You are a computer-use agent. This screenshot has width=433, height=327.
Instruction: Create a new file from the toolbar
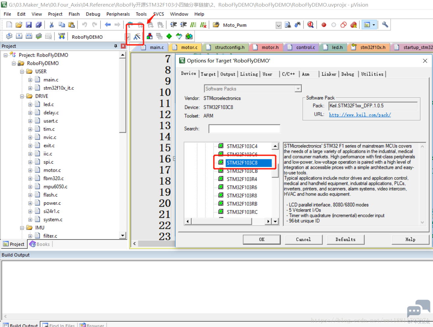click(x=9, y=25)
